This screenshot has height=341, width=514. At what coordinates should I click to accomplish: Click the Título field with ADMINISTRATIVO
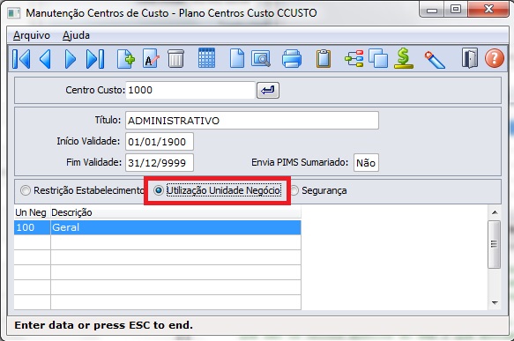pyautogui.click(x=252, y=121)
